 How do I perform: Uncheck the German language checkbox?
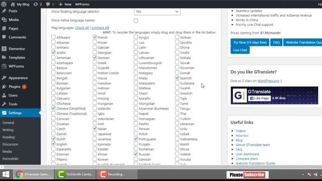click(95, 57)
